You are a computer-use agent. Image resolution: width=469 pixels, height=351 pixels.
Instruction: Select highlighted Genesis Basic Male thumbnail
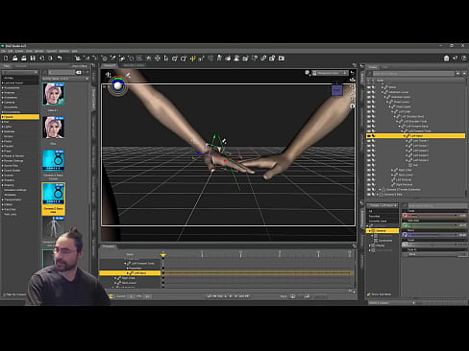coord(53,199)
